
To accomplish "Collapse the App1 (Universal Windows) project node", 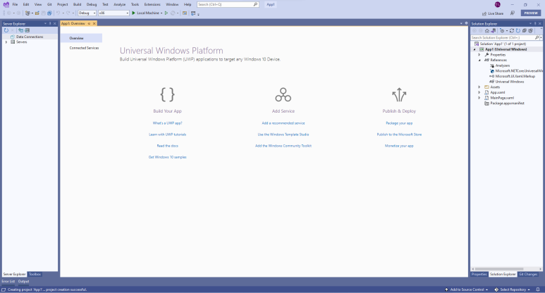I will click(474, 49).
